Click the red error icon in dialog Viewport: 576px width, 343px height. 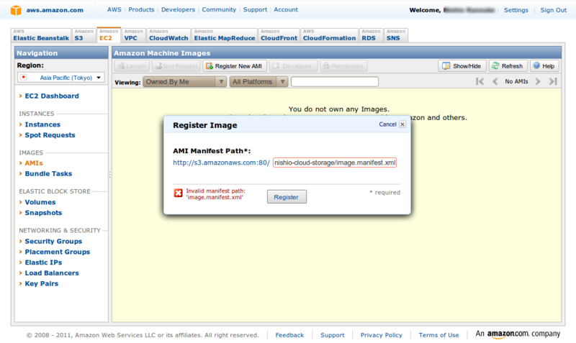coord(178,193)
